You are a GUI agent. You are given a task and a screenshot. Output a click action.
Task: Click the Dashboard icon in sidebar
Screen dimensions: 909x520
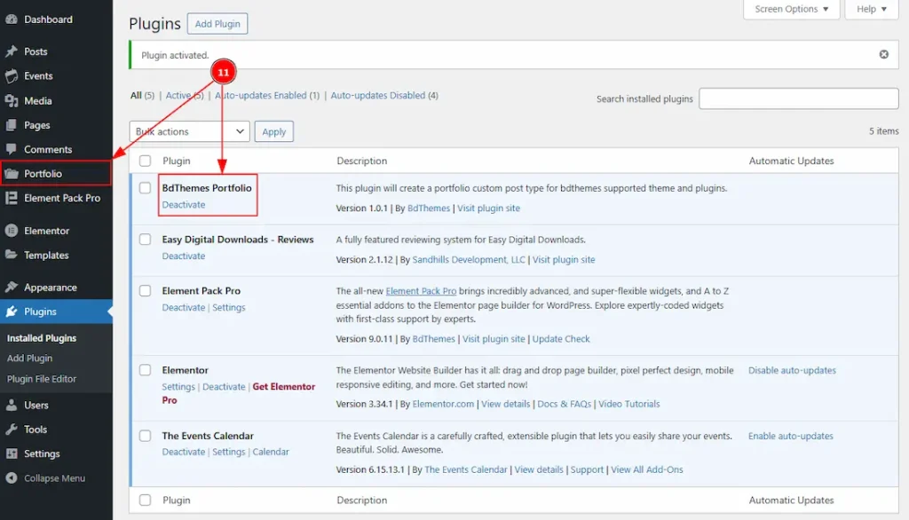pyautogui.click(x=12, y=20)
